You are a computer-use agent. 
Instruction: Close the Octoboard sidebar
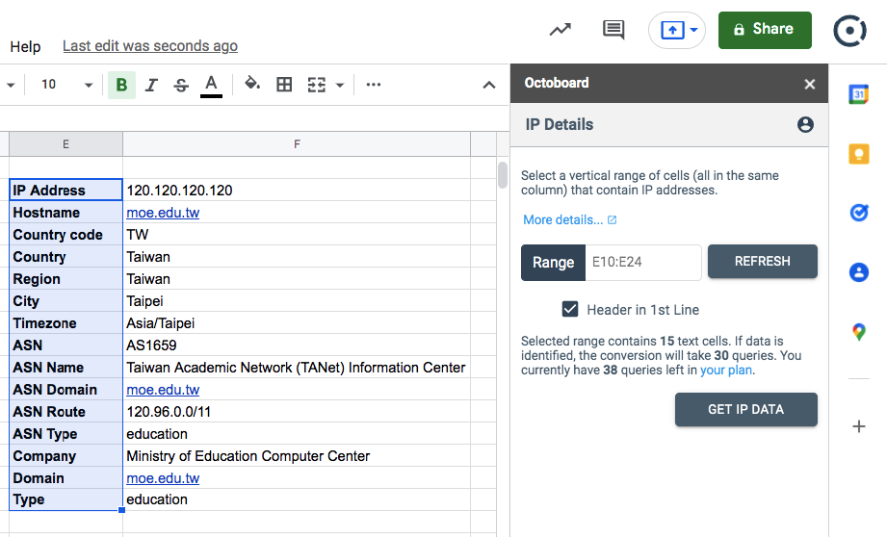tap(810, 85)
